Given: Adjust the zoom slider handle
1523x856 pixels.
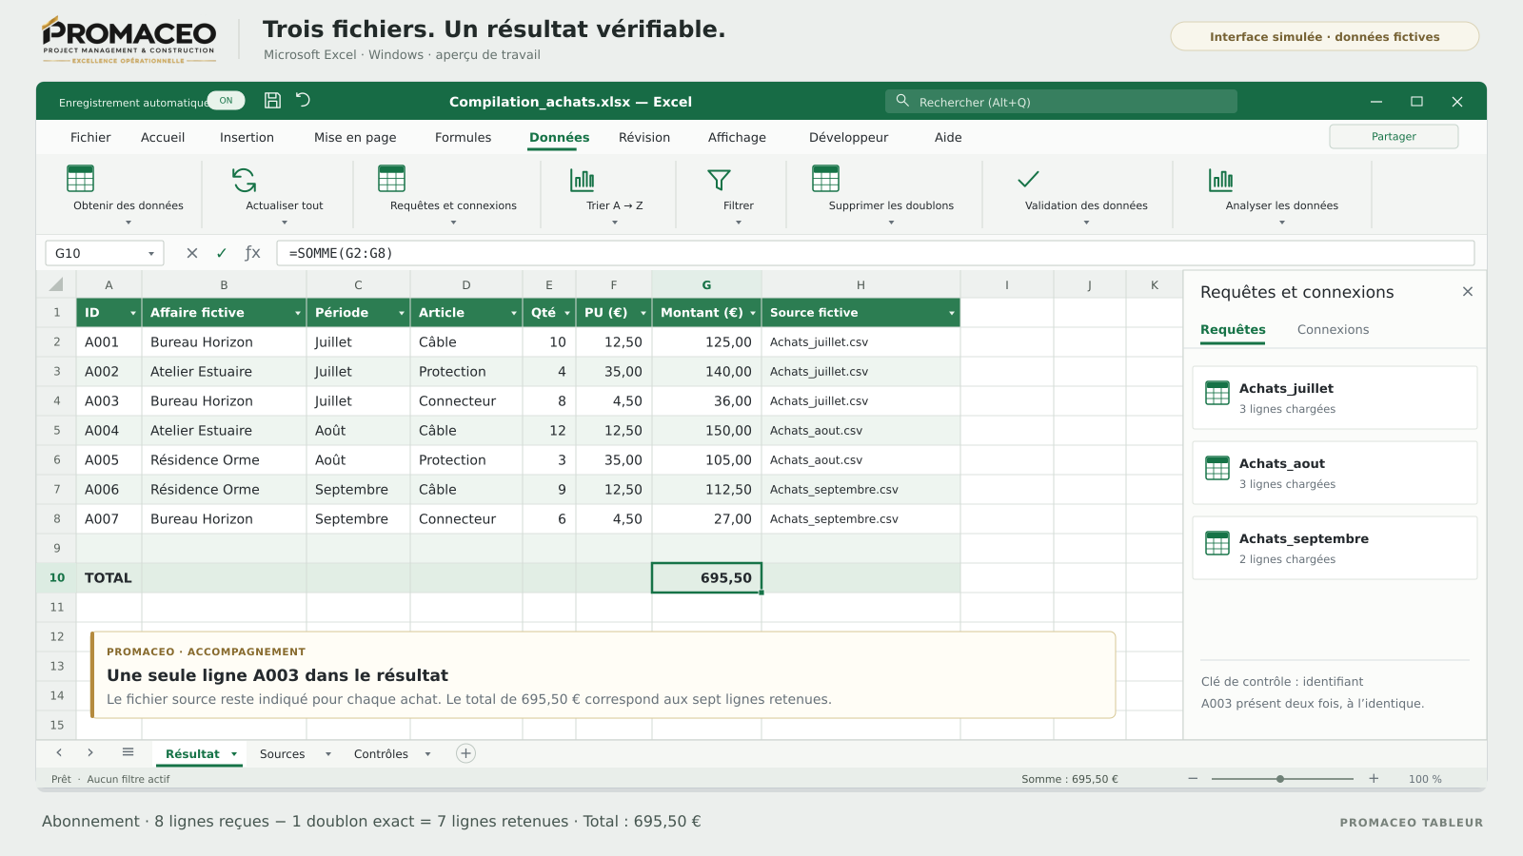Looking at the screenshot, I should coord(1280,779).
